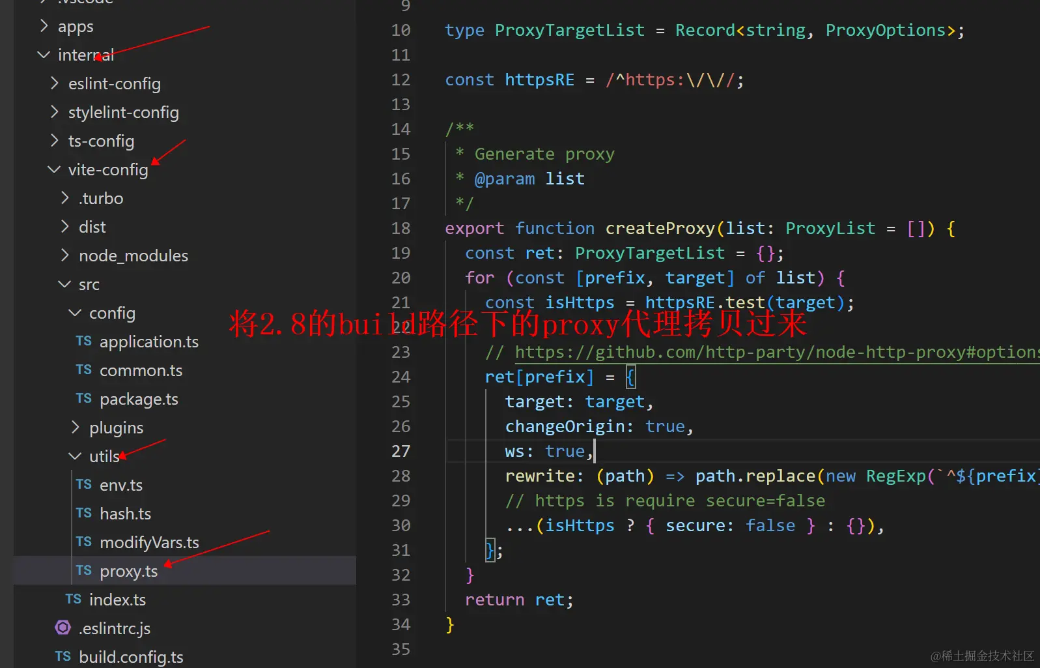The height and width of the screenshot is (668, 1040).
Task: Click createProxy function name
Action: (x=660, y=228)
